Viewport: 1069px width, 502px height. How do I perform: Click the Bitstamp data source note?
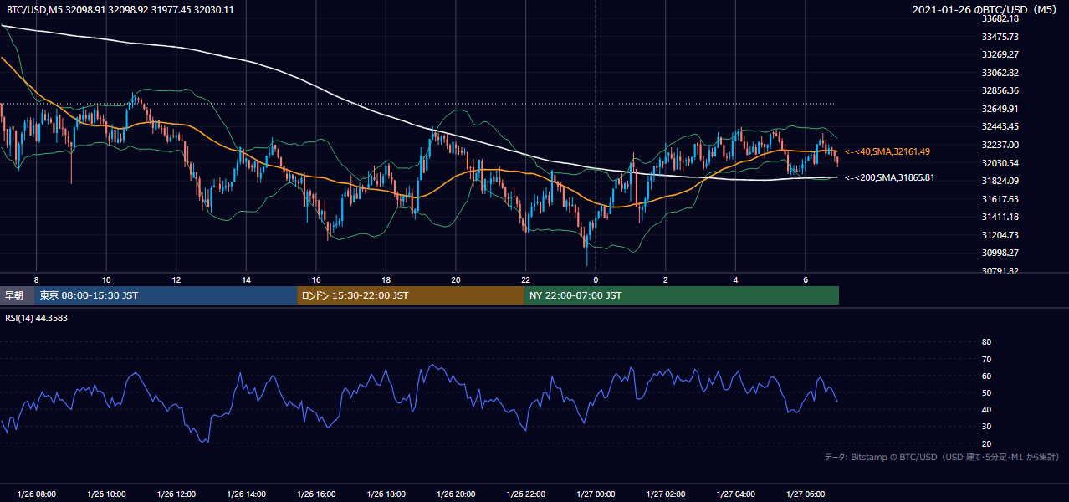point(942,458)
